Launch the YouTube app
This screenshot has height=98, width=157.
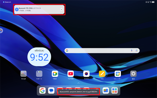(x=71, y=74)
